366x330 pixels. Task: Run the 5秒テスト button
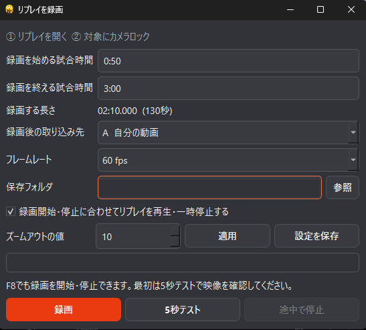pos(183,309)
